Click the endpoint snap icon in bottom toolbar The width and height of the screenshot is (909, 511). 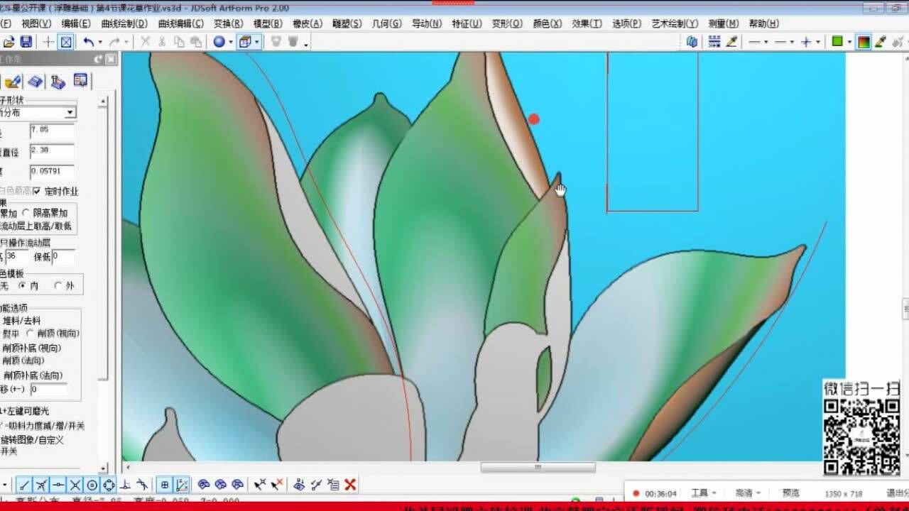point(24,485)
